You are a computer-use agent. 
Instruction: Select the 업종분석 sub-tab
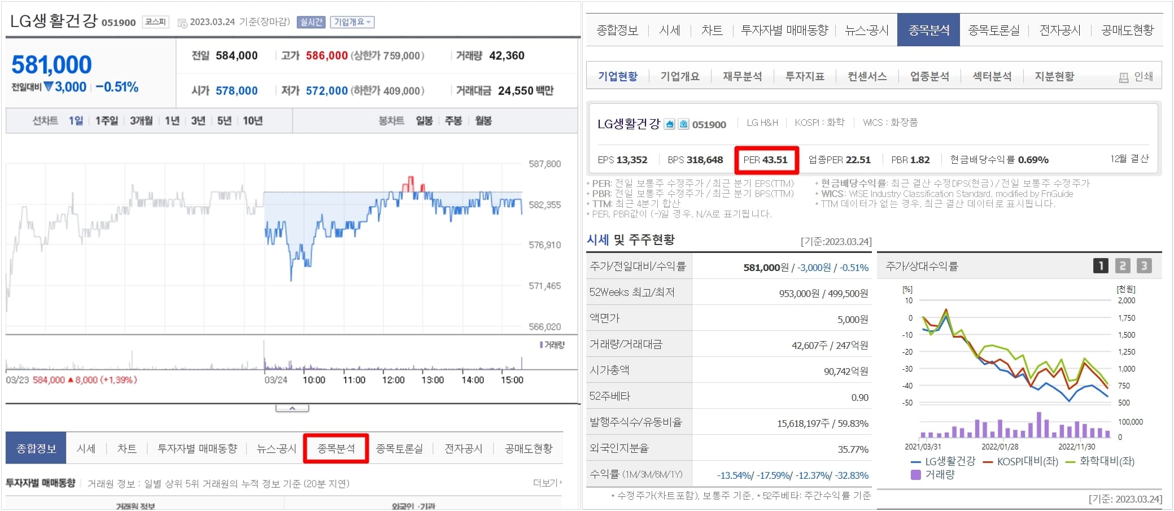(x=929, y=76)
